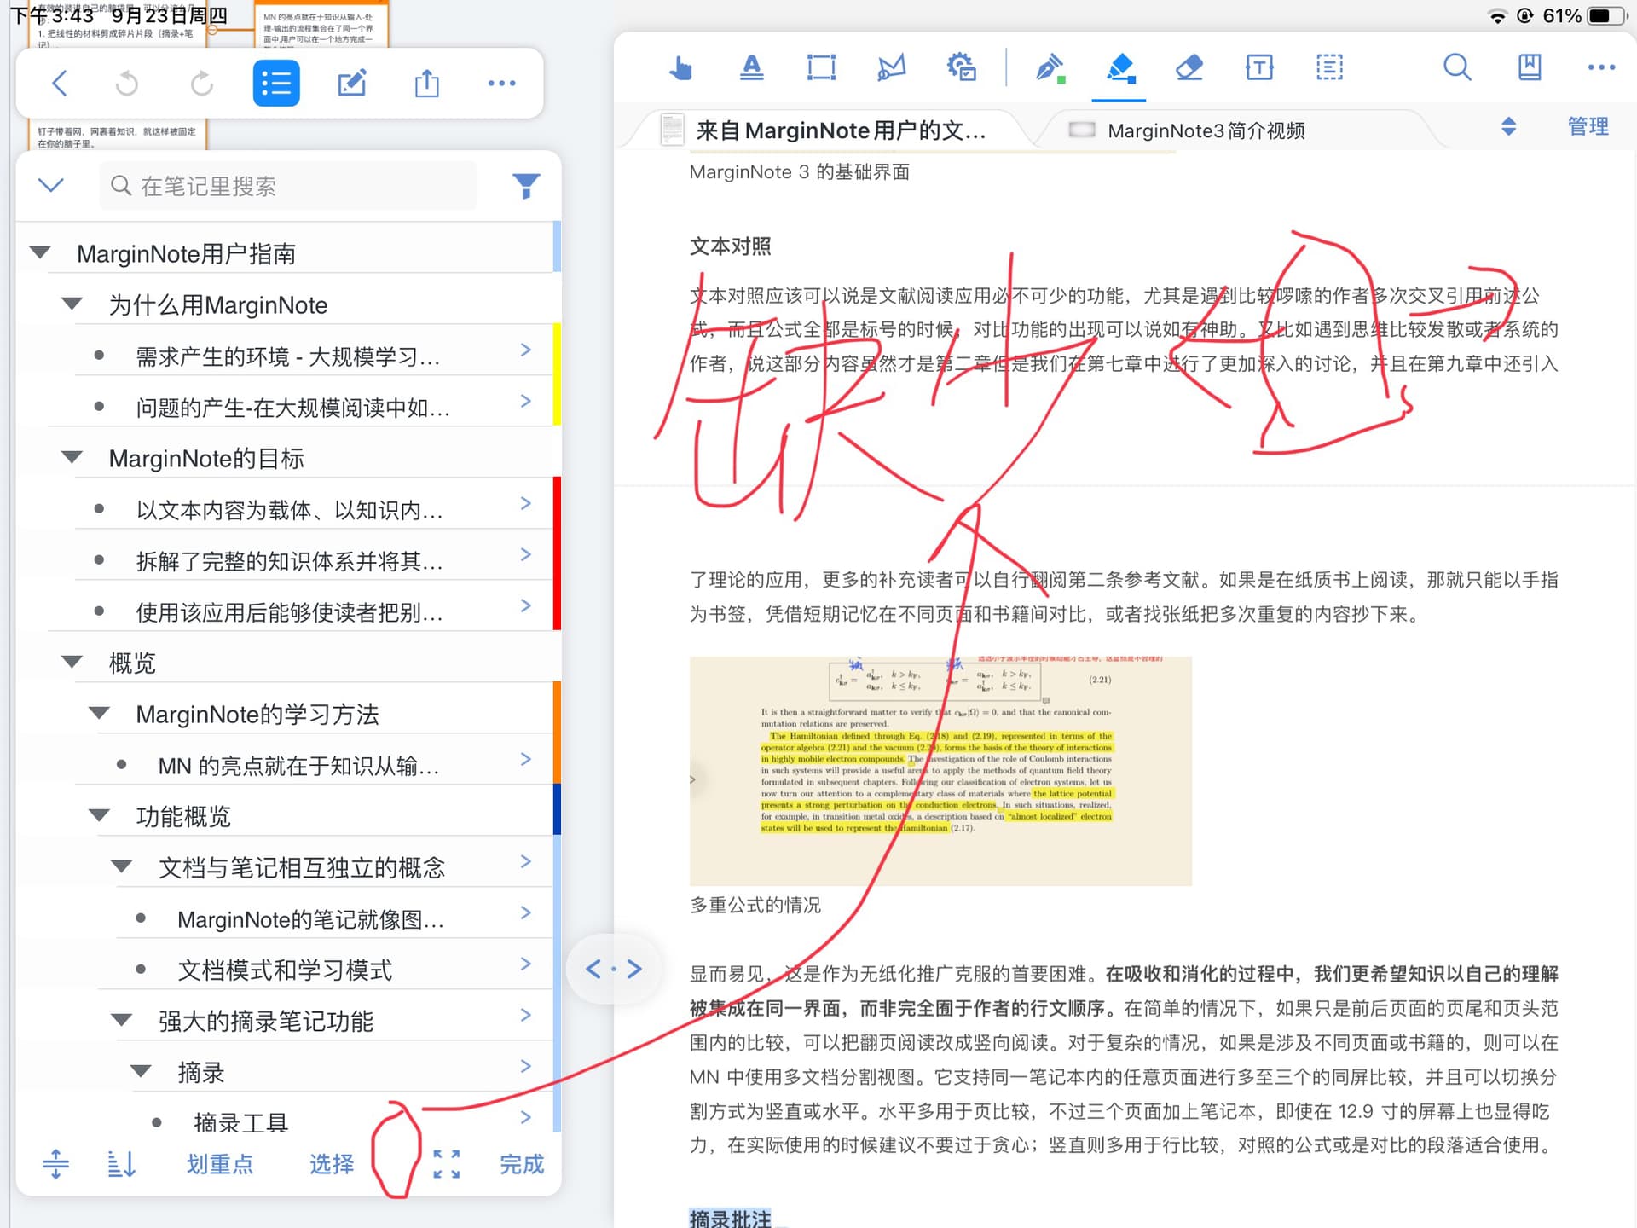Select the text underline excerpt tool
Image resolution: width=1637 pixels, height=1228 pixels.
751,67
